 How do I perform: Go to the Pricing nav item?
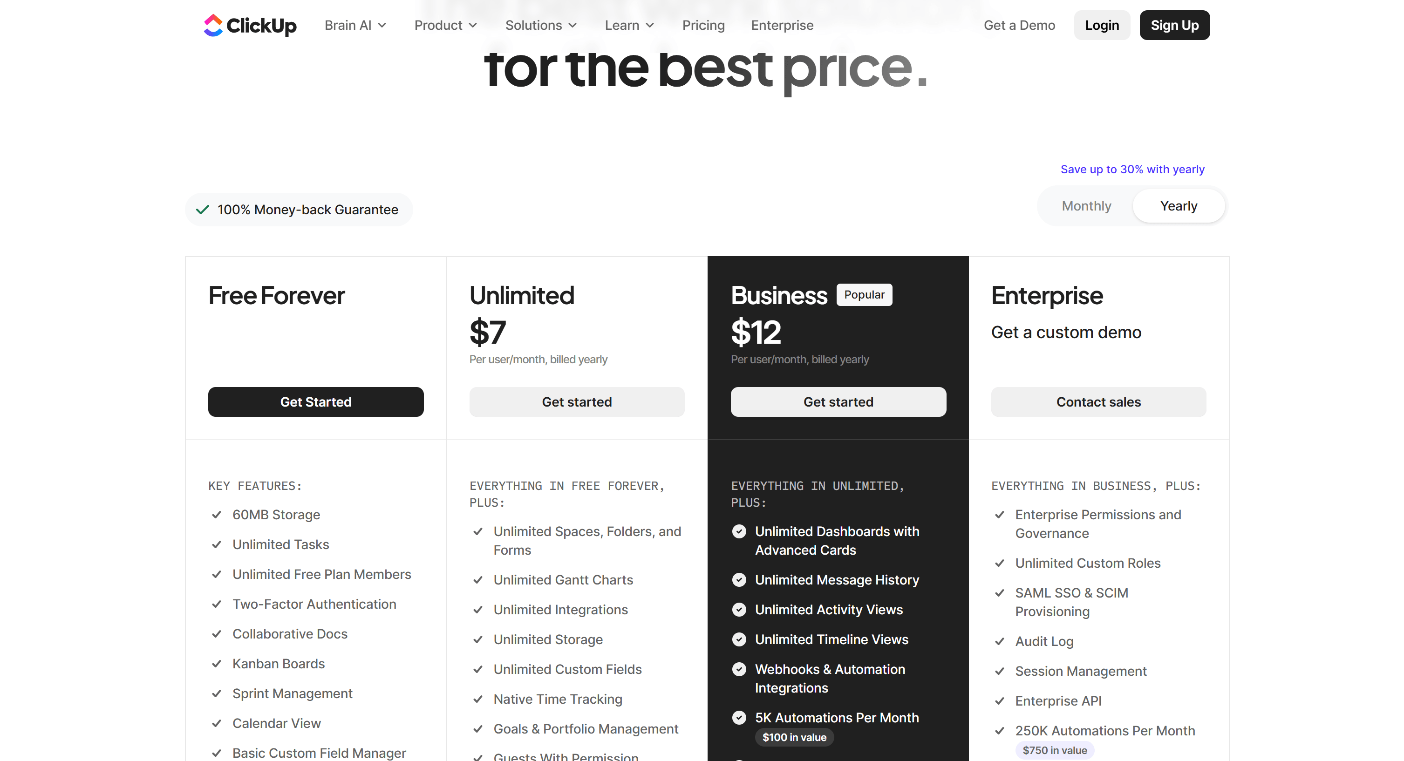coord(703,25)
